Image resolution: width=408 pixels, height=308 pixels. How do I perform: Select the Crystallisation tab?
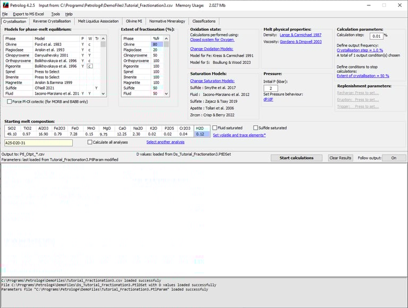pyautogui.click(x=14, y=22)
